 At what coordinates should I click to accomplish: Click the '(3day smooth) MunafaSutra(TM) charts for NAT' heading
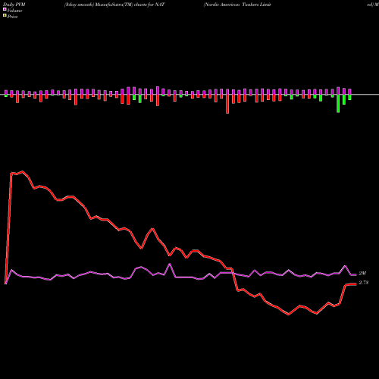(x=114, y=5)
